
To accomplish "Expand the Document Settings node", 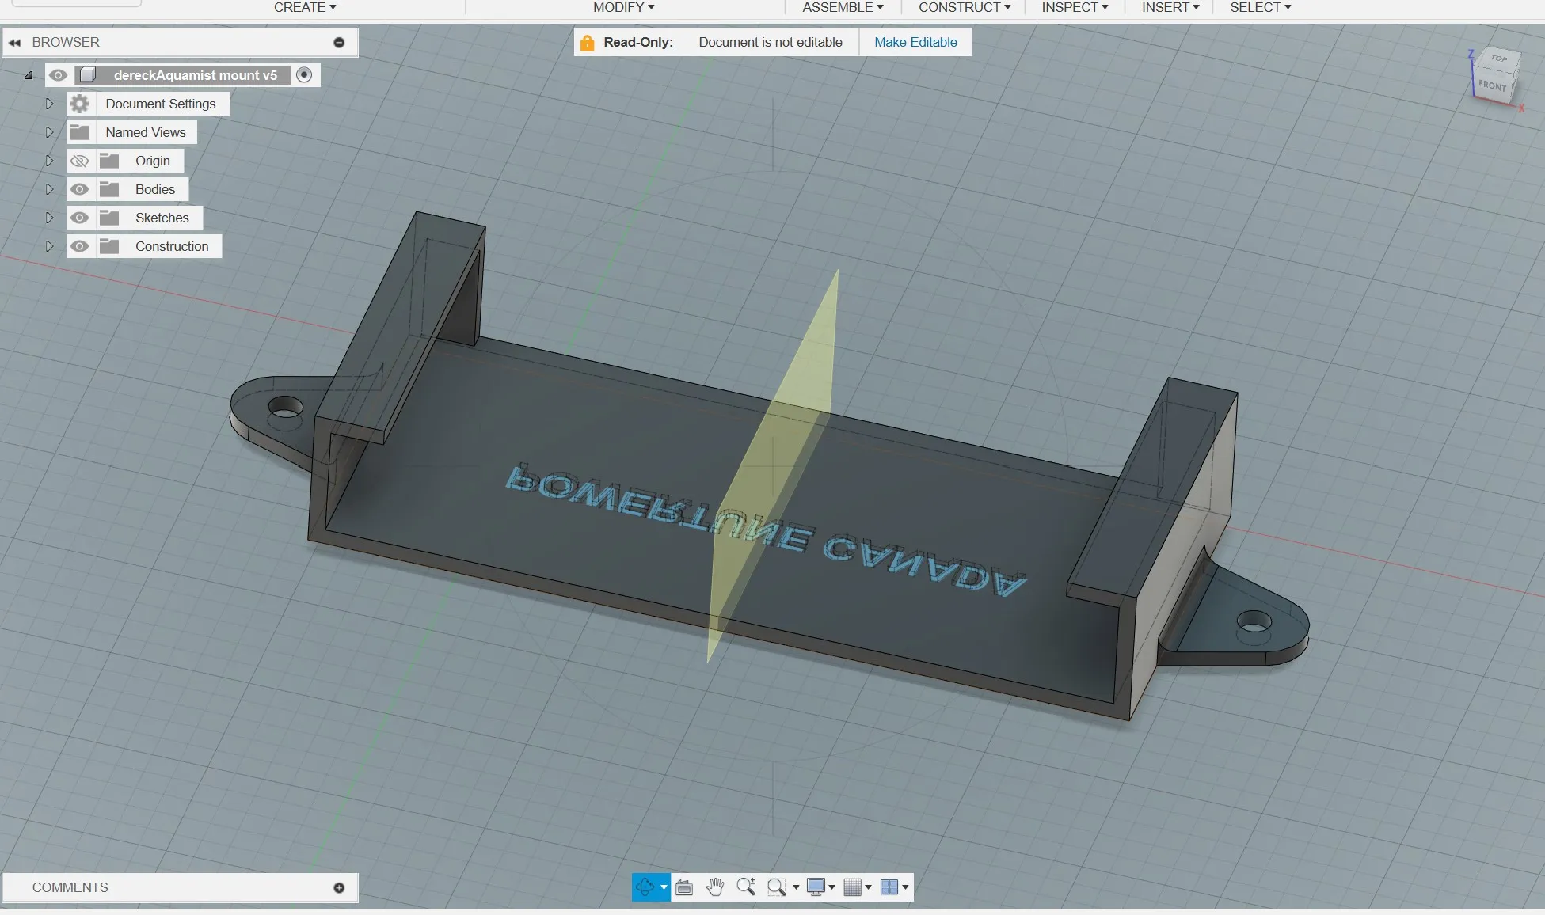I will [x=49, y=104].
